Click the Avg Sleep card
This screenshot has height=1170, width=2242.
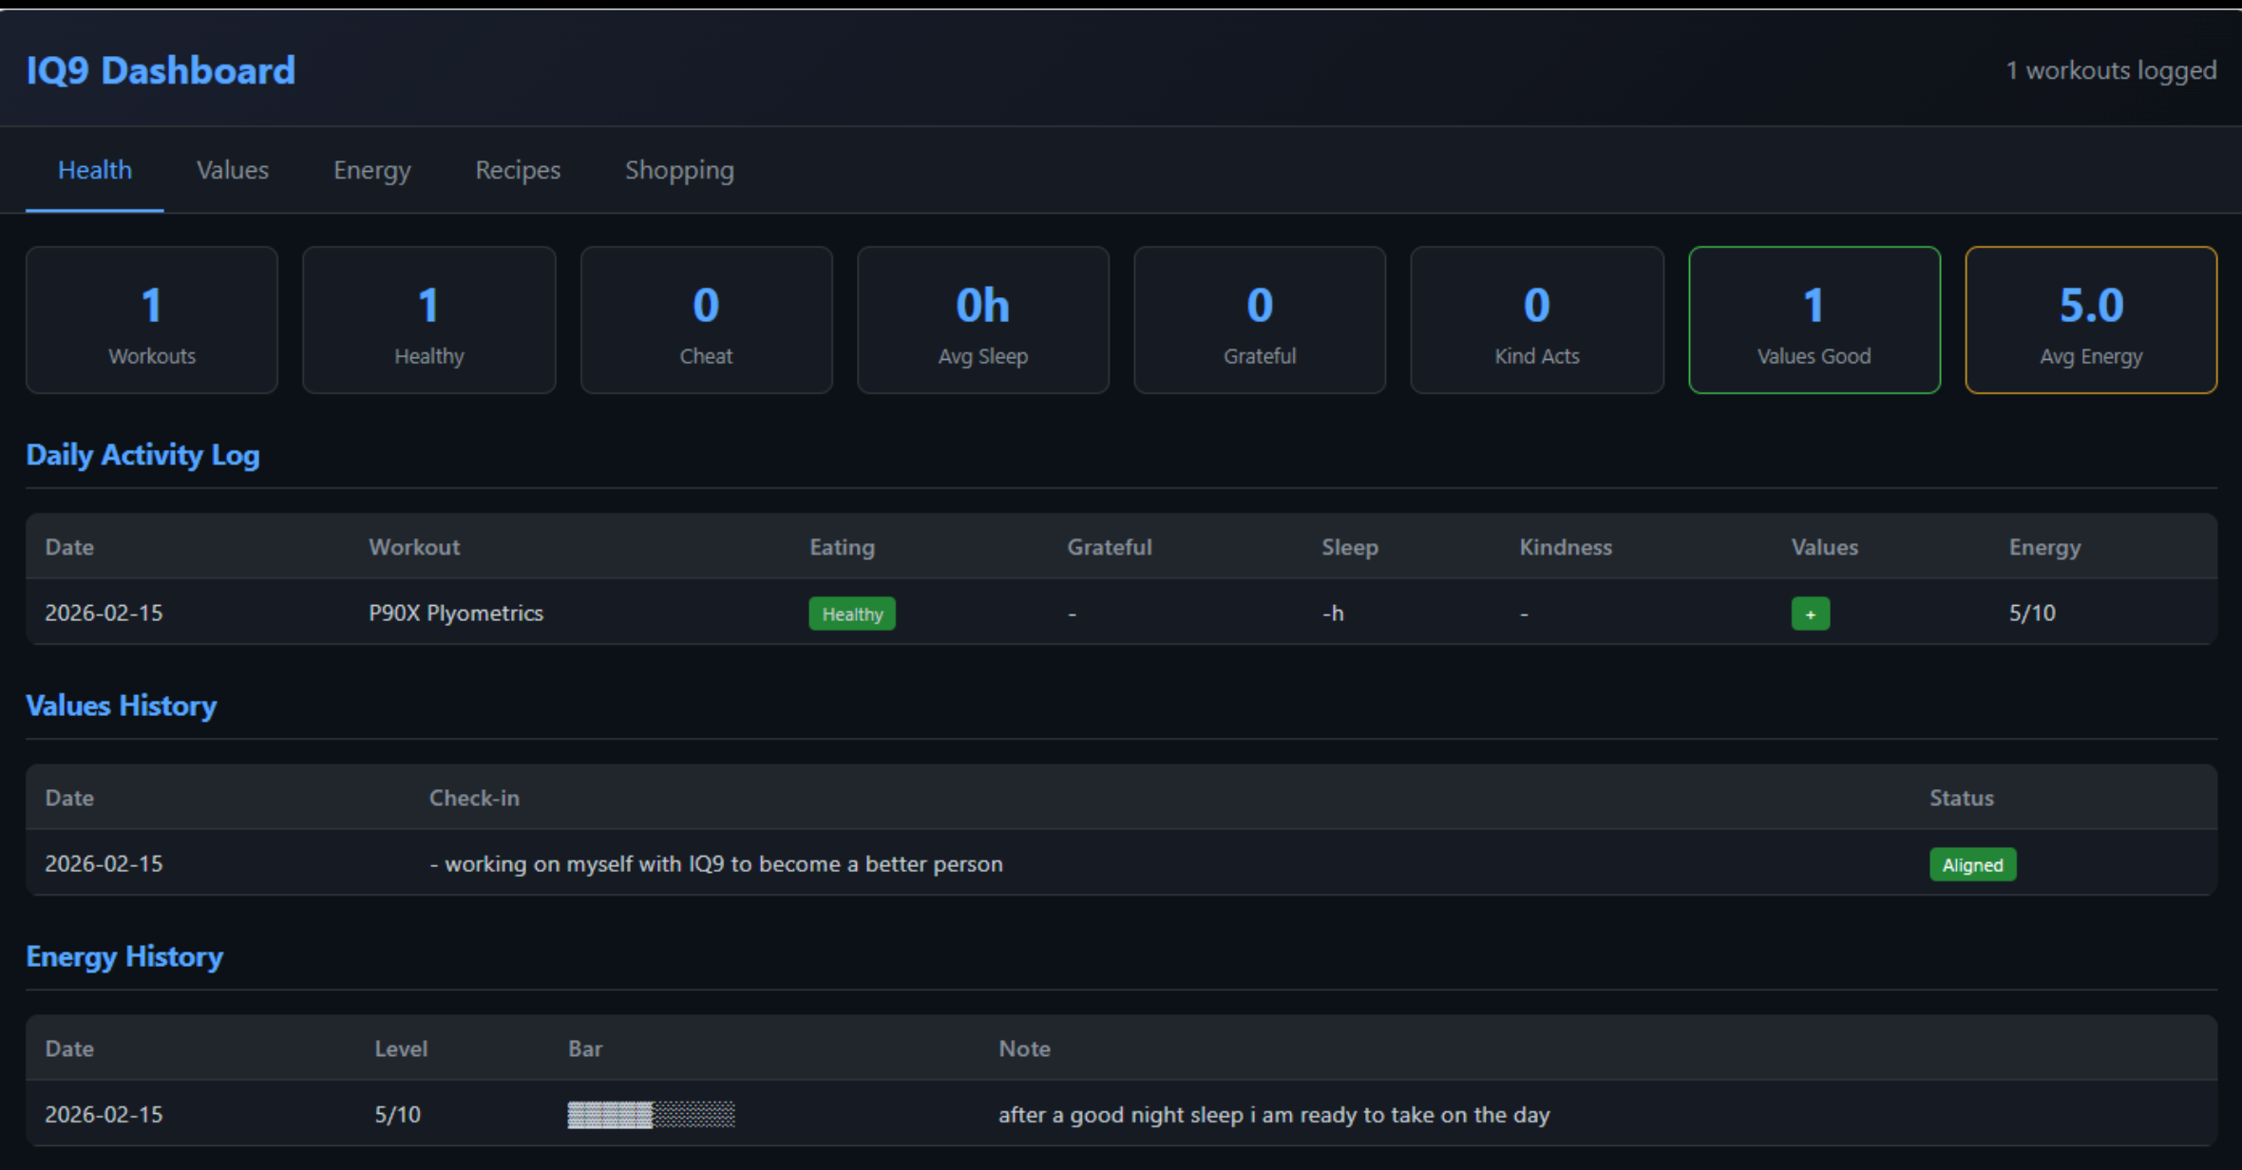(x=982, y=320)
